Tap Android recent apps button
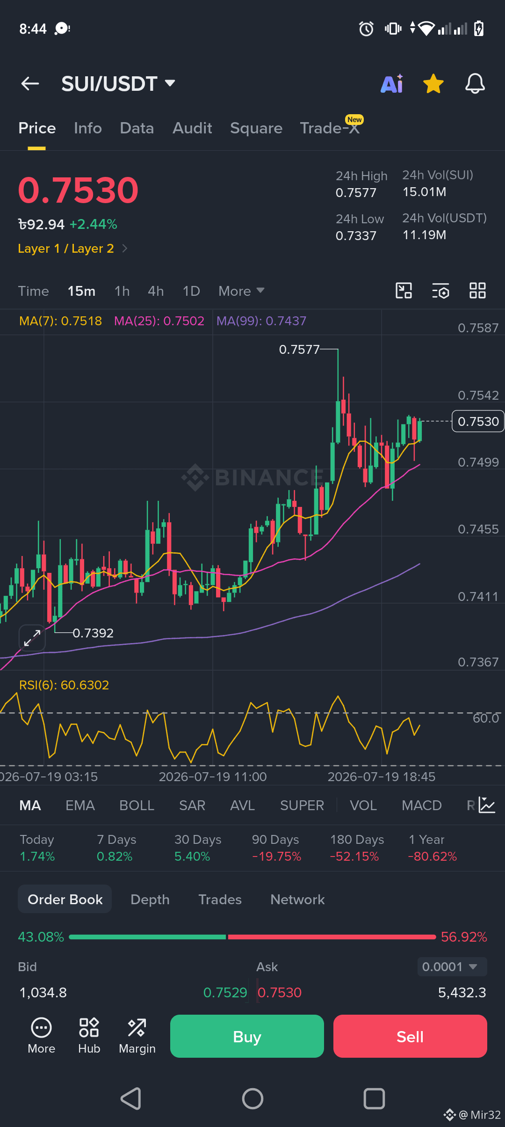This screenshot has width=505, height=1127. click(374, 1098)
